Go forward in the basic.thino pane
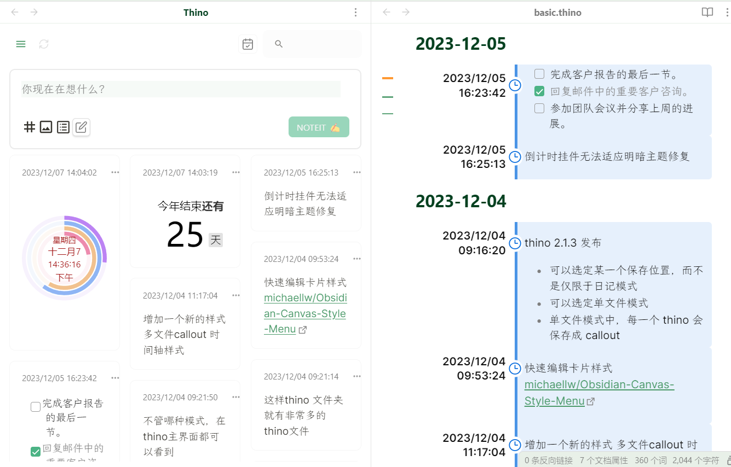The width and height of the screenshot is (731, 467). (x=406, y=12)
